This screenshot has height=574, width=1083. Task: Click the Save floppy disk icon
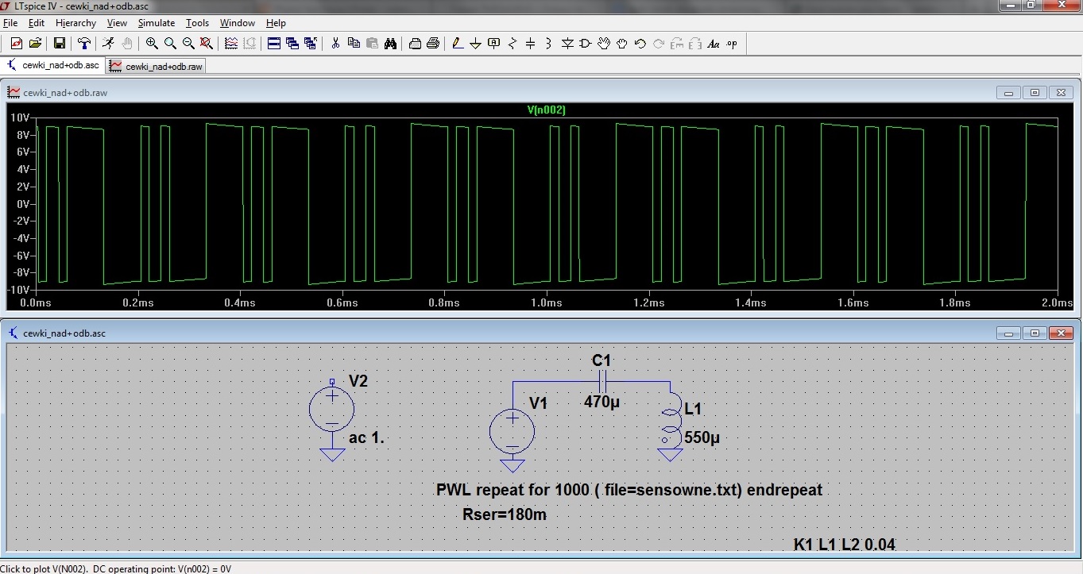(x=60, y=44)
